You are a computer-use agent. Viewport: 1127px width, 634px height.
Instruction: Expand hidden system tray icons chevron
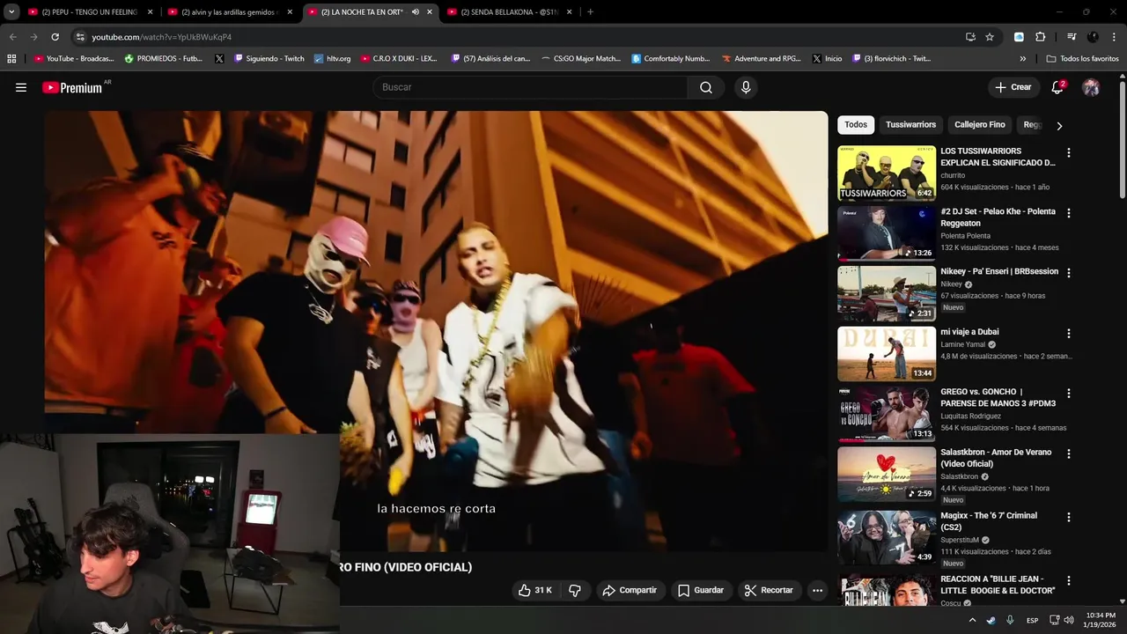tap(972, 620)
